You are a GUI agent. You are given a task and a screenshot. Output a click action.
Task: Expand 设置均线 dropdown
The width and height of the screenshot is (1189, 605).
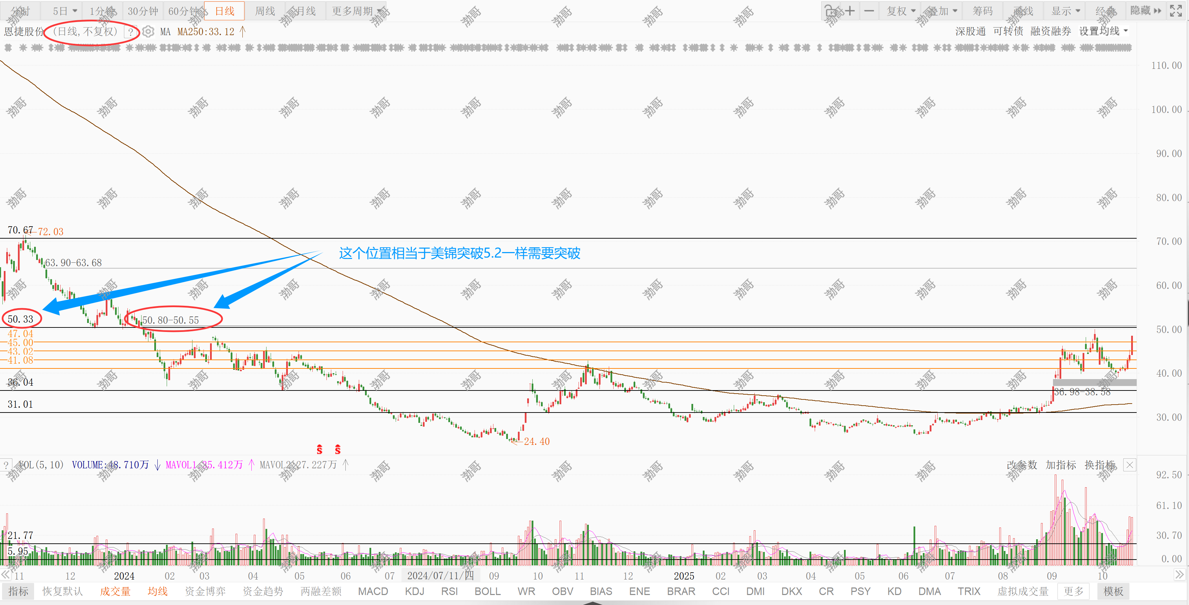[1103, 31]
